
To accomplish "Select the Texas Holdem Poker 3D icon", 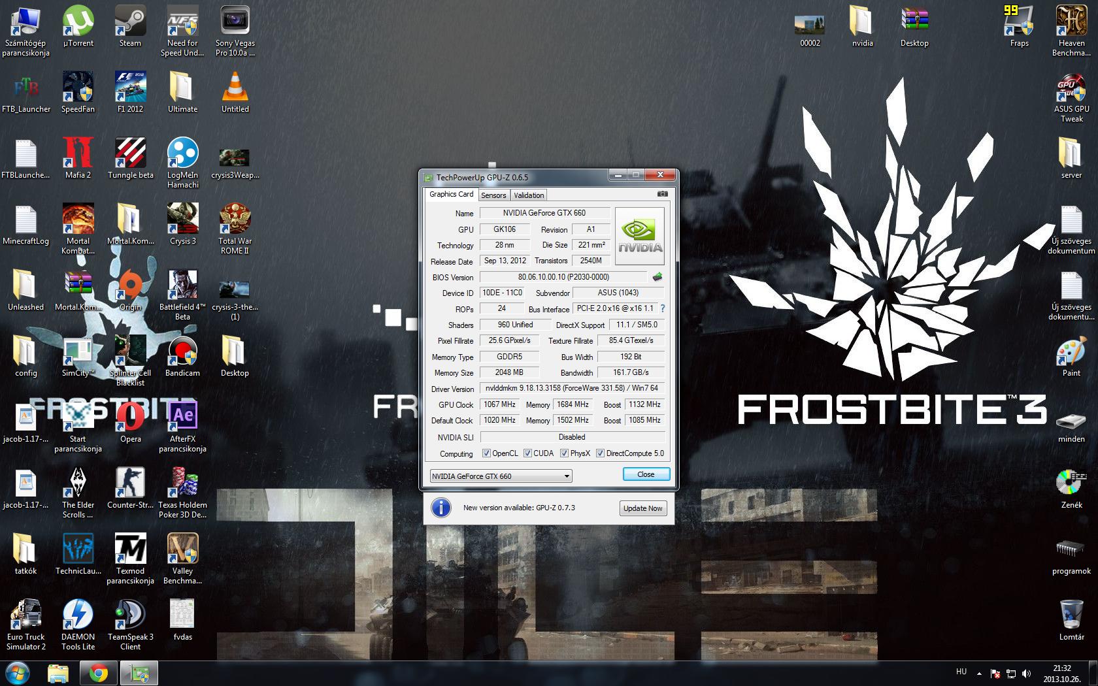I will pyautogui.click(x=182, y=493).
